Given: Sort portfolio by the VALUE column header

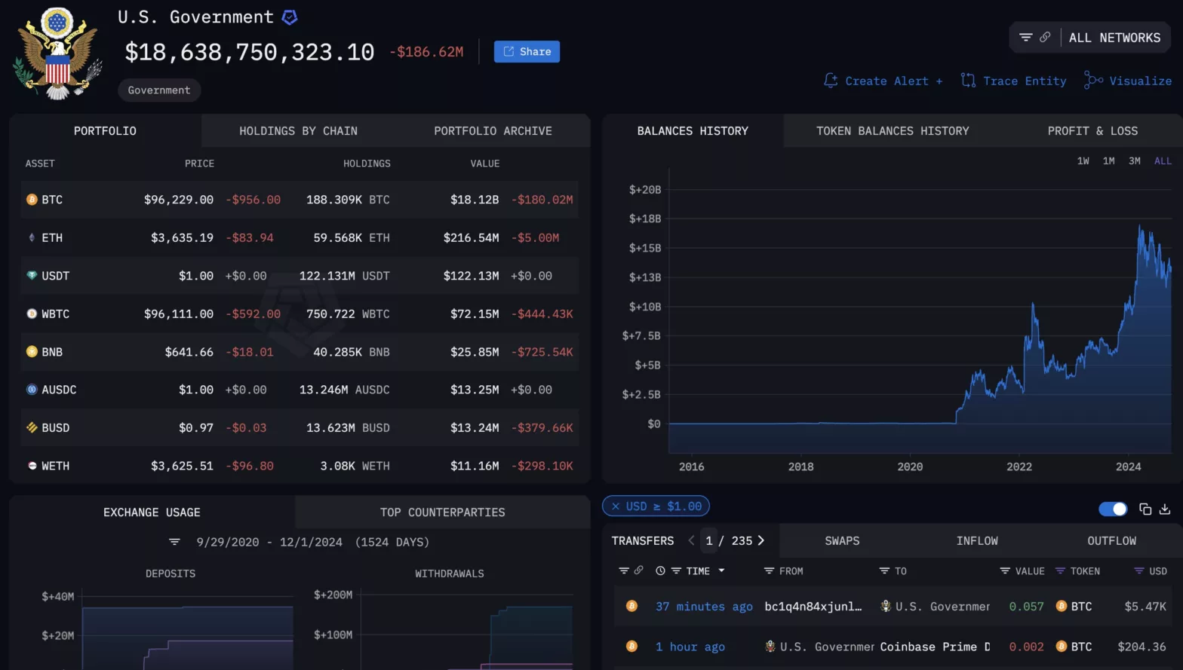Looking at the screenshot, I should click(x=484, y=163).
